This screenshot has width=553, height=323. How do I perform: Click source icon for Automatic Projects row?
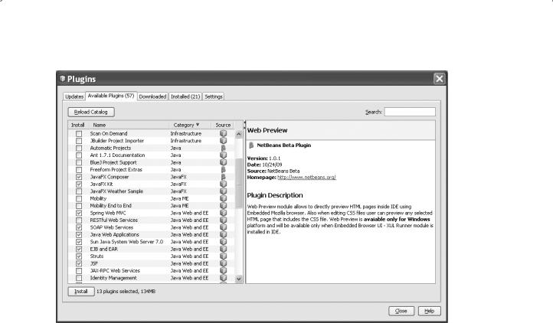[x=223, y=148]
